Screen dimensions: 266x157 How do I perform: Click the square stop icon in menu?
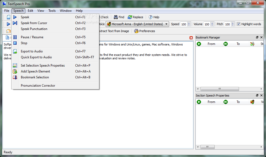(x=15, y=43)
